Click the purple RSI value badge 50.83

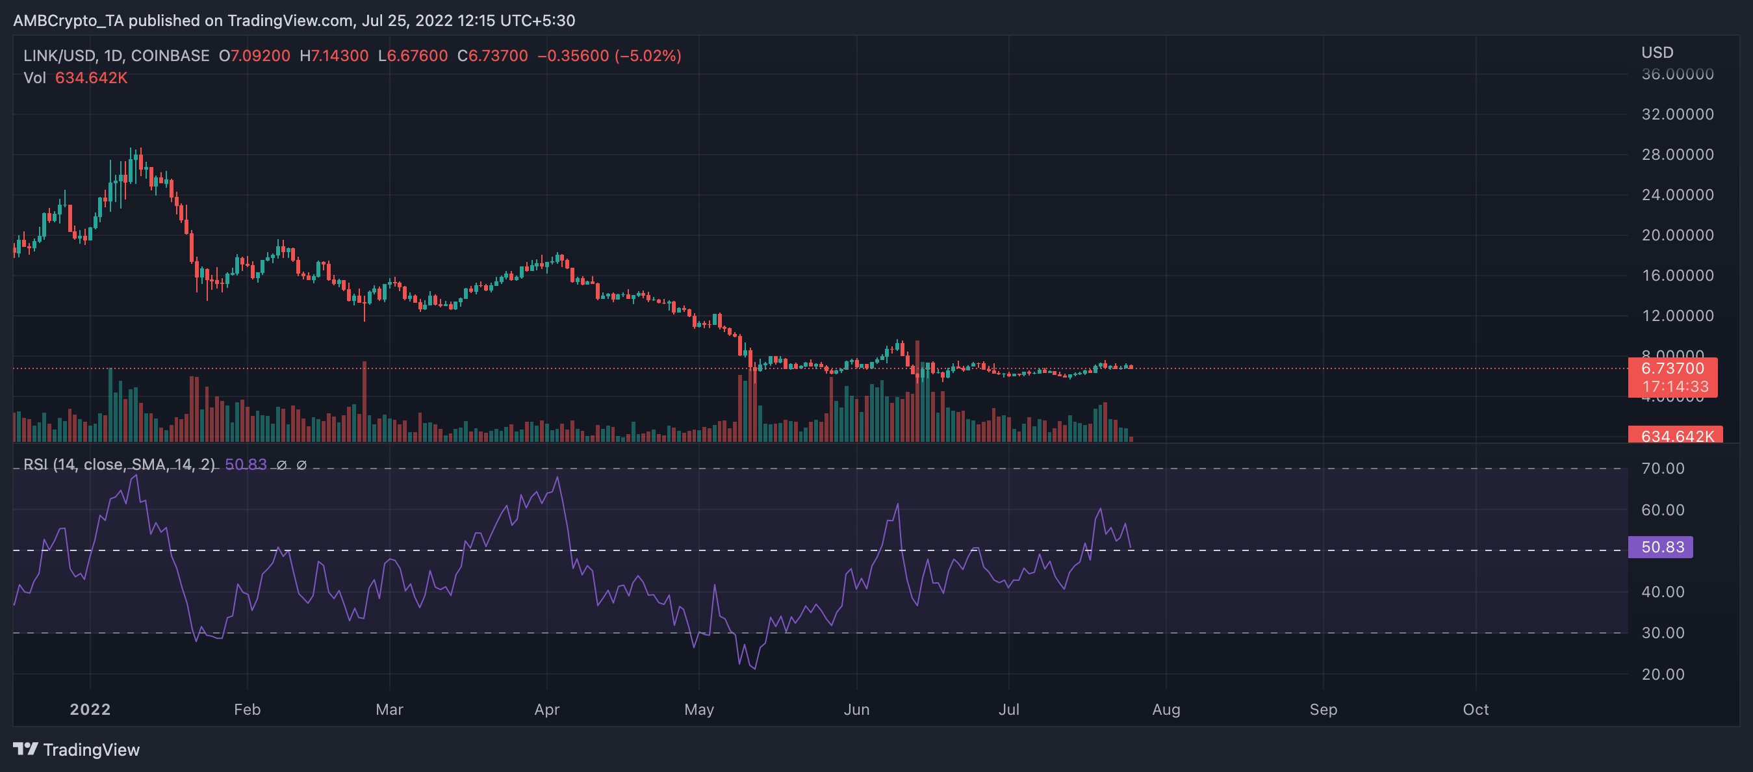pyautogui.click(x=1661, y=547)
